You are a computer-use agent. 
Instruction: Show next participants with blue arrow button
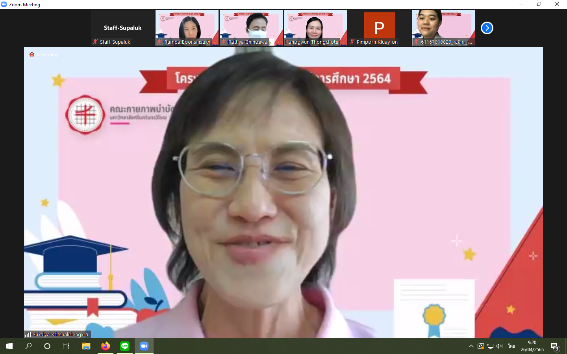[487, 28]
